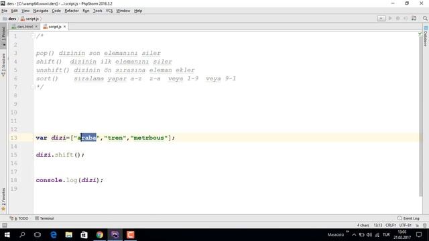Close the script.js tab
Screen dimensions: 429x241
pos(64,27)
